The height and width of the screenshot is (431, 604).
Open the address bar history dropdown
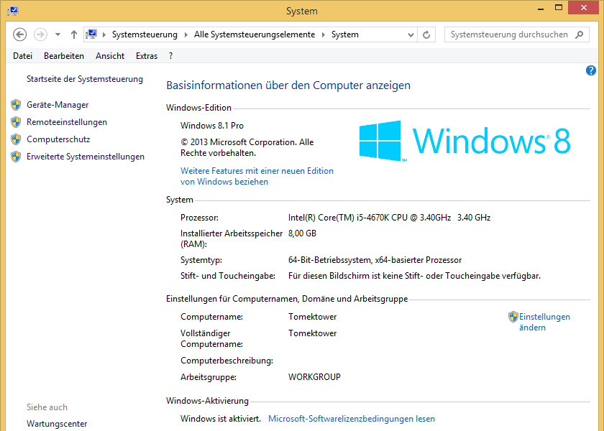[x=411, y=35]
